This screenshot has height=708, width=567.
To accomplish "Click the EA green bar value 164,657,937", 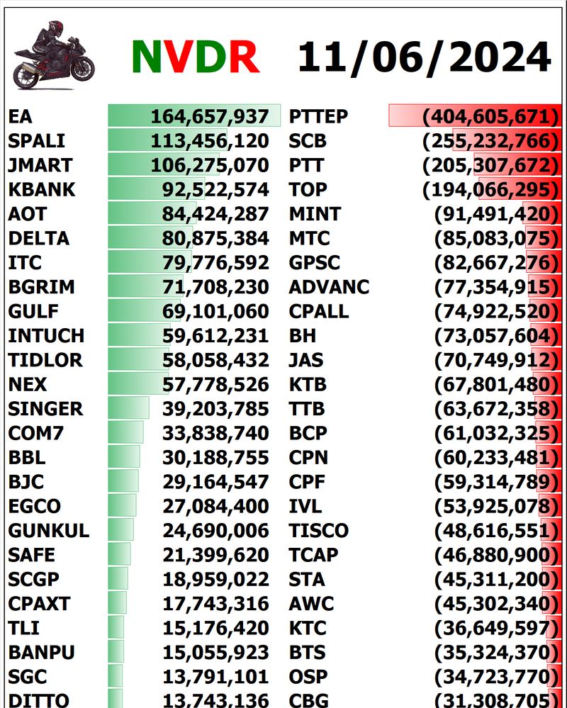I will (209, 117).
